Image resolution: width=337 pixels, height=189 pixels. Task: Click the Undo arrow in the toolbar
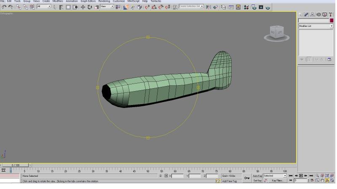click(x=4, y=7)
